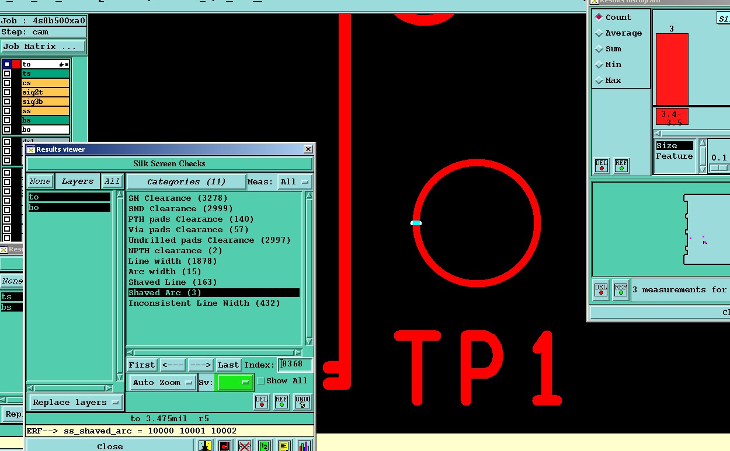
Task: Select PTH pads Clearance (140) category
Action: [x=191, y=219]
